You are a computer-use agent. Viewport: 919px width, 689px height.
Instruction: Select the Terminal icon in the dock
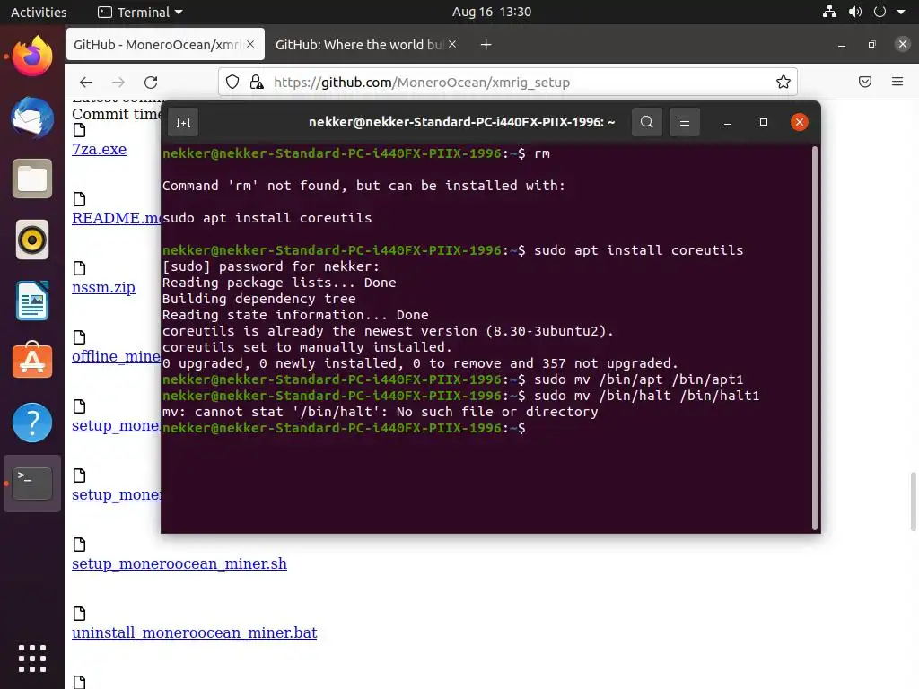pyautogui.click(x=32, y=484)
